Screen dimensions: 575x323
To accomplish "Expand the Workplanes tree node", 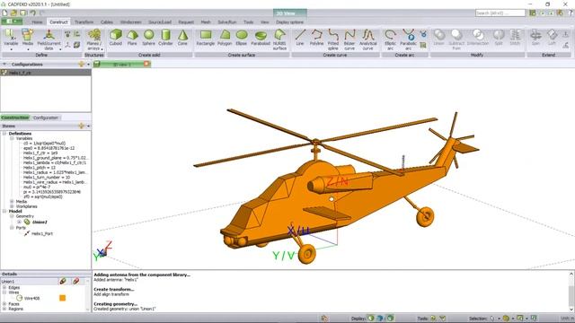I will 12,206.
